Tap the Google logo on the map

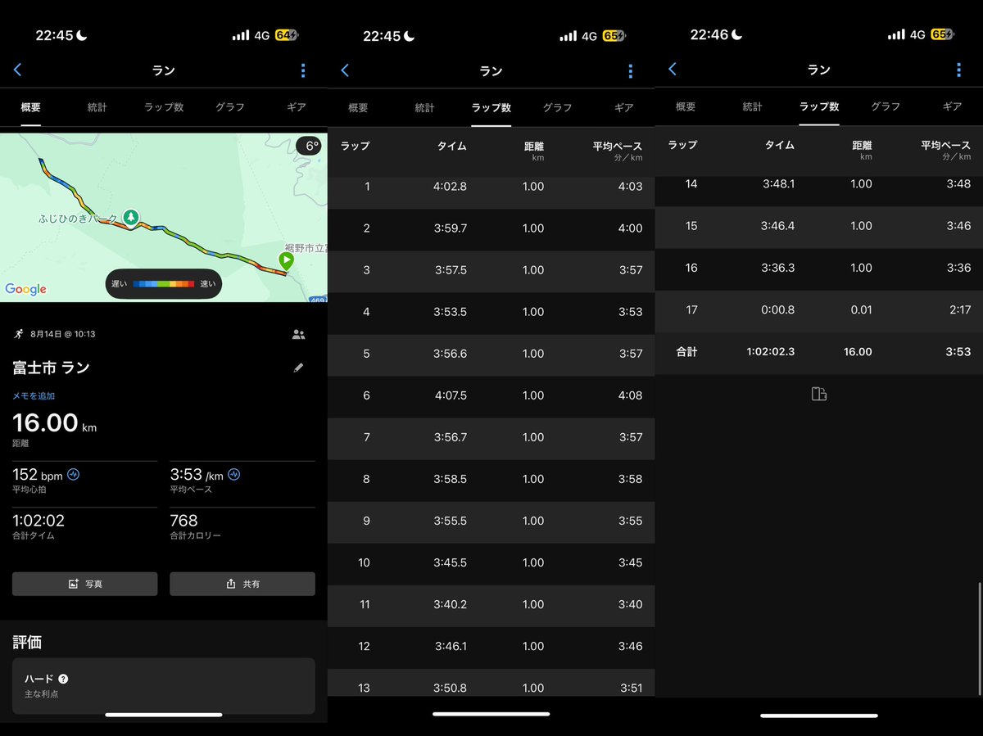25,289
